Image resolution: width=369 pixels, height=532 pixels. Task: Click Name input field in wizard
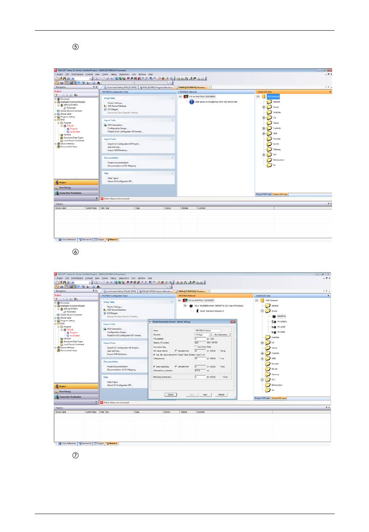point(207,330)
